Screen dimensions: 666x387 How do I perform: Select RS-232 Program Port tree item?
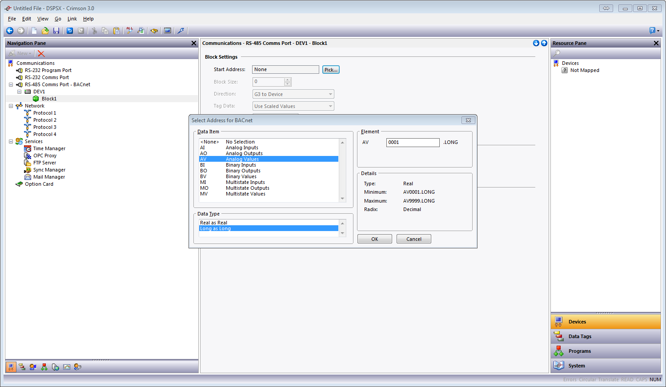[x=48, y=70]
